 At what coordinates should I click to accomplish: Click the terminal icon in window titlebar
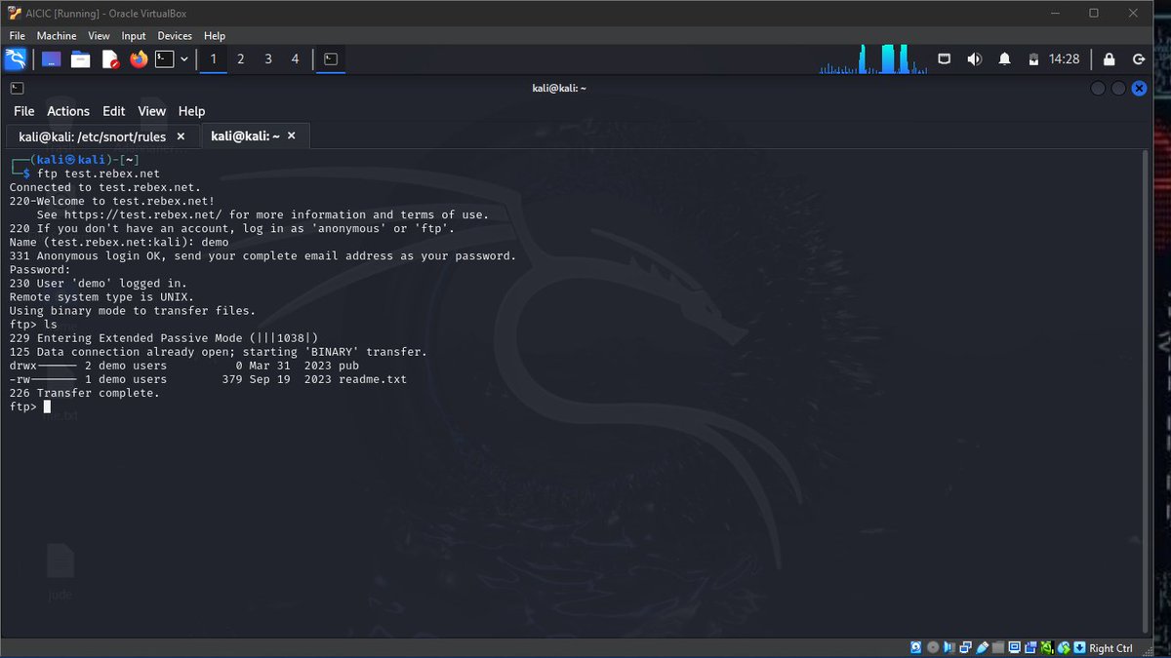click(x=17, y=88)
